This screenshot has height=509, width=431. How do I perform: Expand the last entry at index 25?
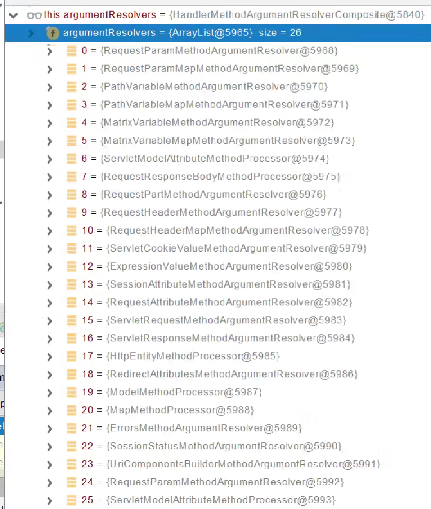[49, 500]
